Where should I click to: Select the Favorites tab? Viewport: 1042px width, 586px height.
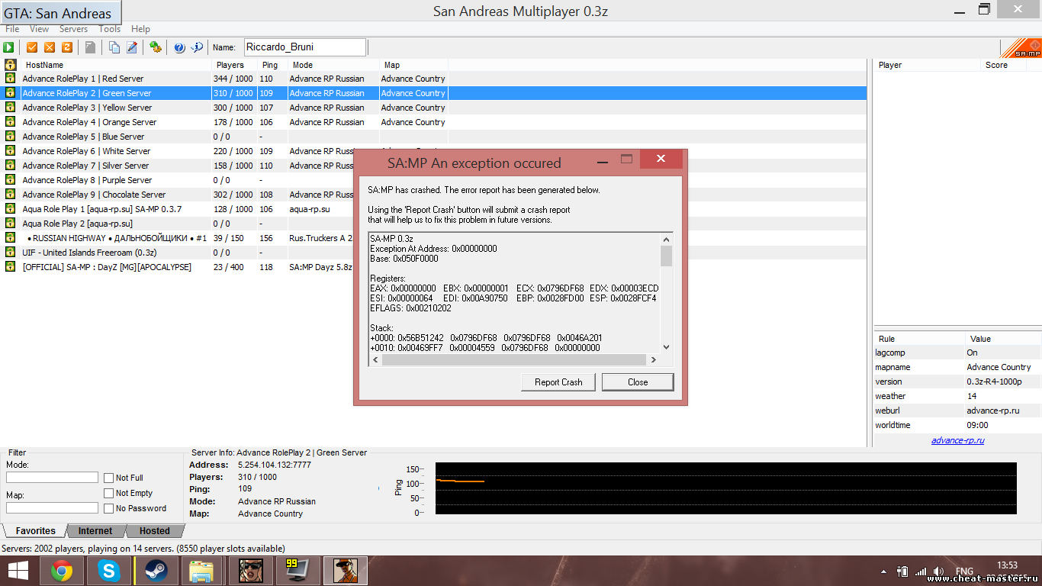35,531
